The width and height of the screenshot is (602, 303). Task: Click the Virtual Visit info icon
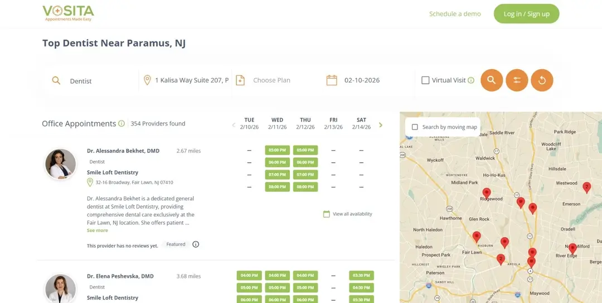[471, 80]
